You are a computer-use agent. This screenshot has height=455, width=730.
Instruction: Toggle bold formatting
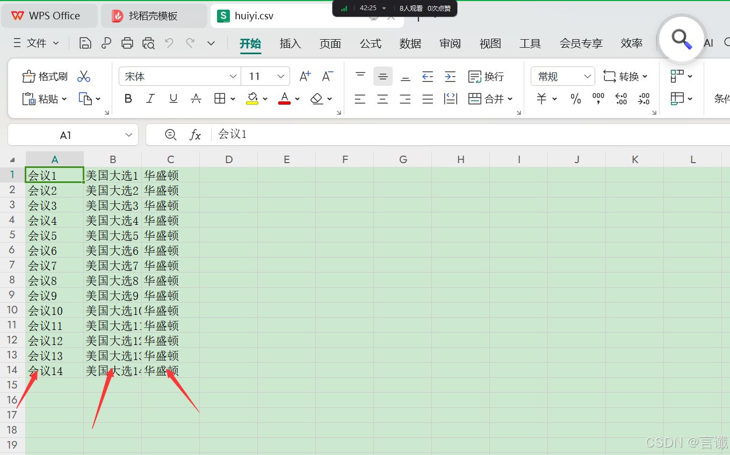point(128,99)
